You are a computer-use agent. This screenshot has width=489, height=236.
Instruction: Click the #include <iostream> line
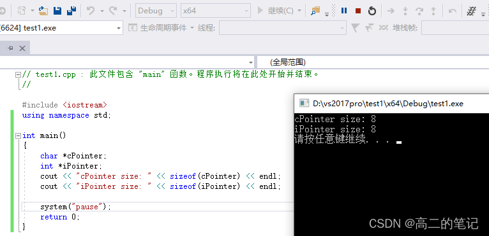point(64,105)
